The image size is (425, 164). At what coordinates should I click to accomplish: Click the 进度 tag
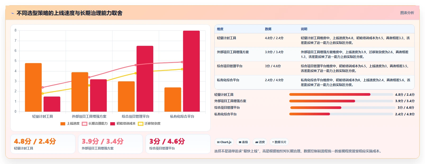(260, 142)
